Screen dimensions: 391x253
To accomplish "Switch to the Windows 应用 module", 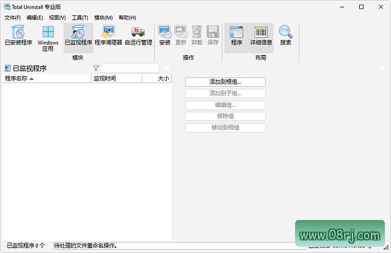I will pyautogui.click(x=48, y=38).
